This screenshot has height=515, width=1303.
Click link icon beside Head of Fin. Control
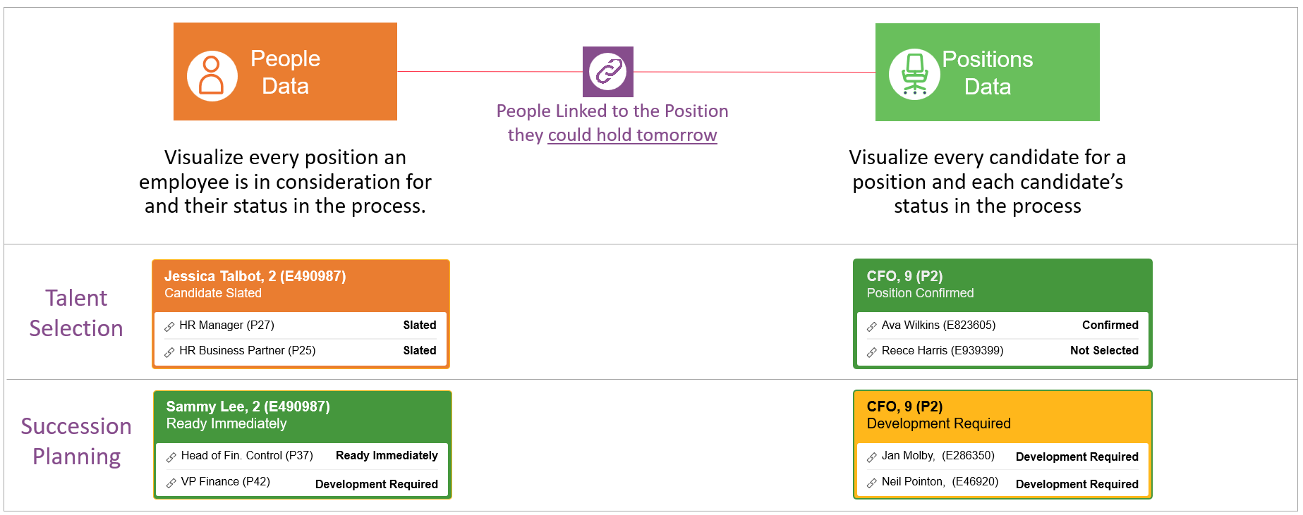pos(171,457)
